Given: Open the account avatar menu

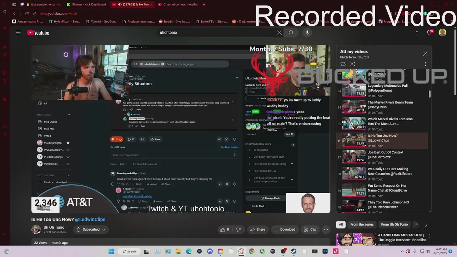Looking at the screenshot, I should click(x=442, y=32).
